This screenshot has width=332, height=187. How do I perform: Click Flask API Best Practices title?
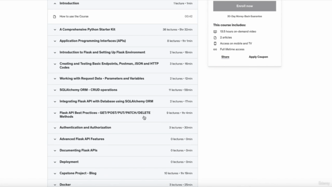click(x=105, y=114)
